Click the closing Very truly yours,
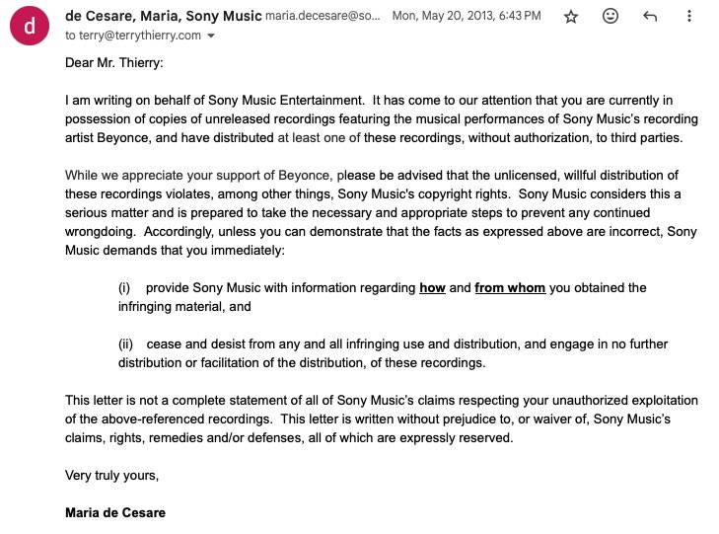The height and width of the screenshot is (534, 719). (111, 476)
